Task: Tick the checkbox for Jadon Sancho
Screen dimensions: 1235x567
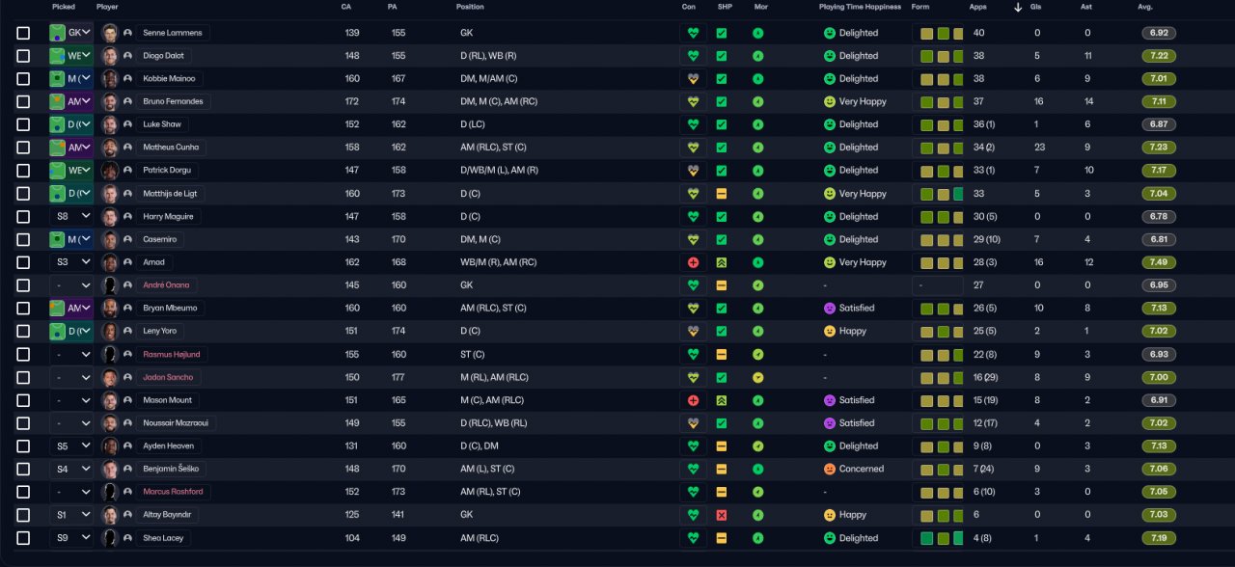Action: (x=23, y=377)
